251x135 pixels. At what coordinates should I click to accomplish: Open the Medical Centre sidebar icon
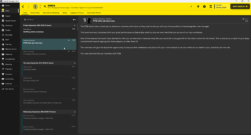click(3, 49)
